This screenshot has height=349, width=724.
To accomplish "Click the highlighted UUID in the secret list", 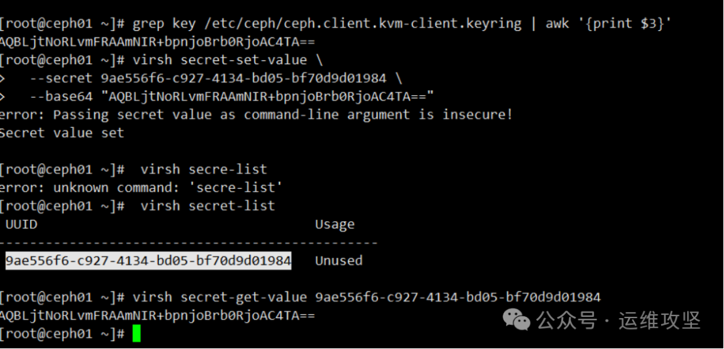I will click(x=148, y=261).
